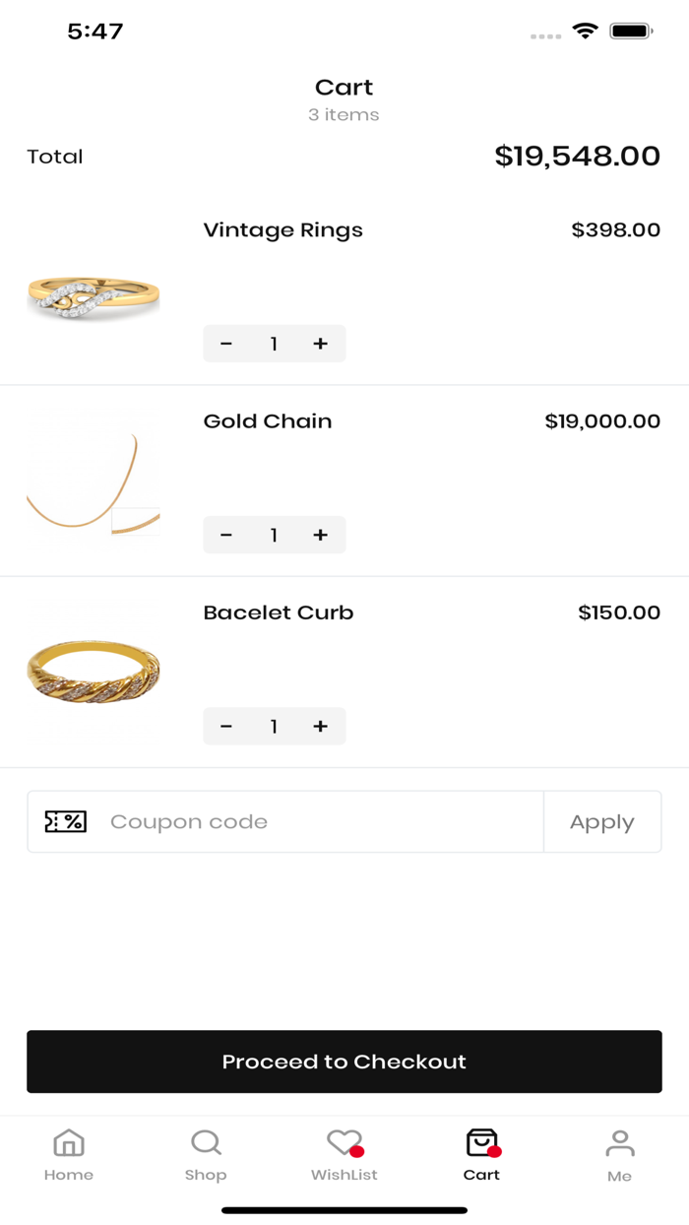Tap the Apply coupon button

pyautogui.click(x=602, y=821)
